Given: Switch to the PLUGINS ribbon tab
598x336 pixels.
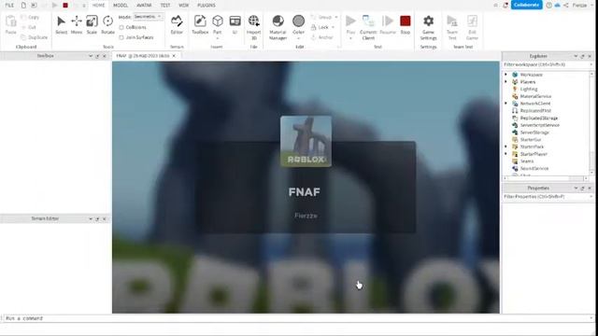Looking at the screenshot, I should point(206,6).
